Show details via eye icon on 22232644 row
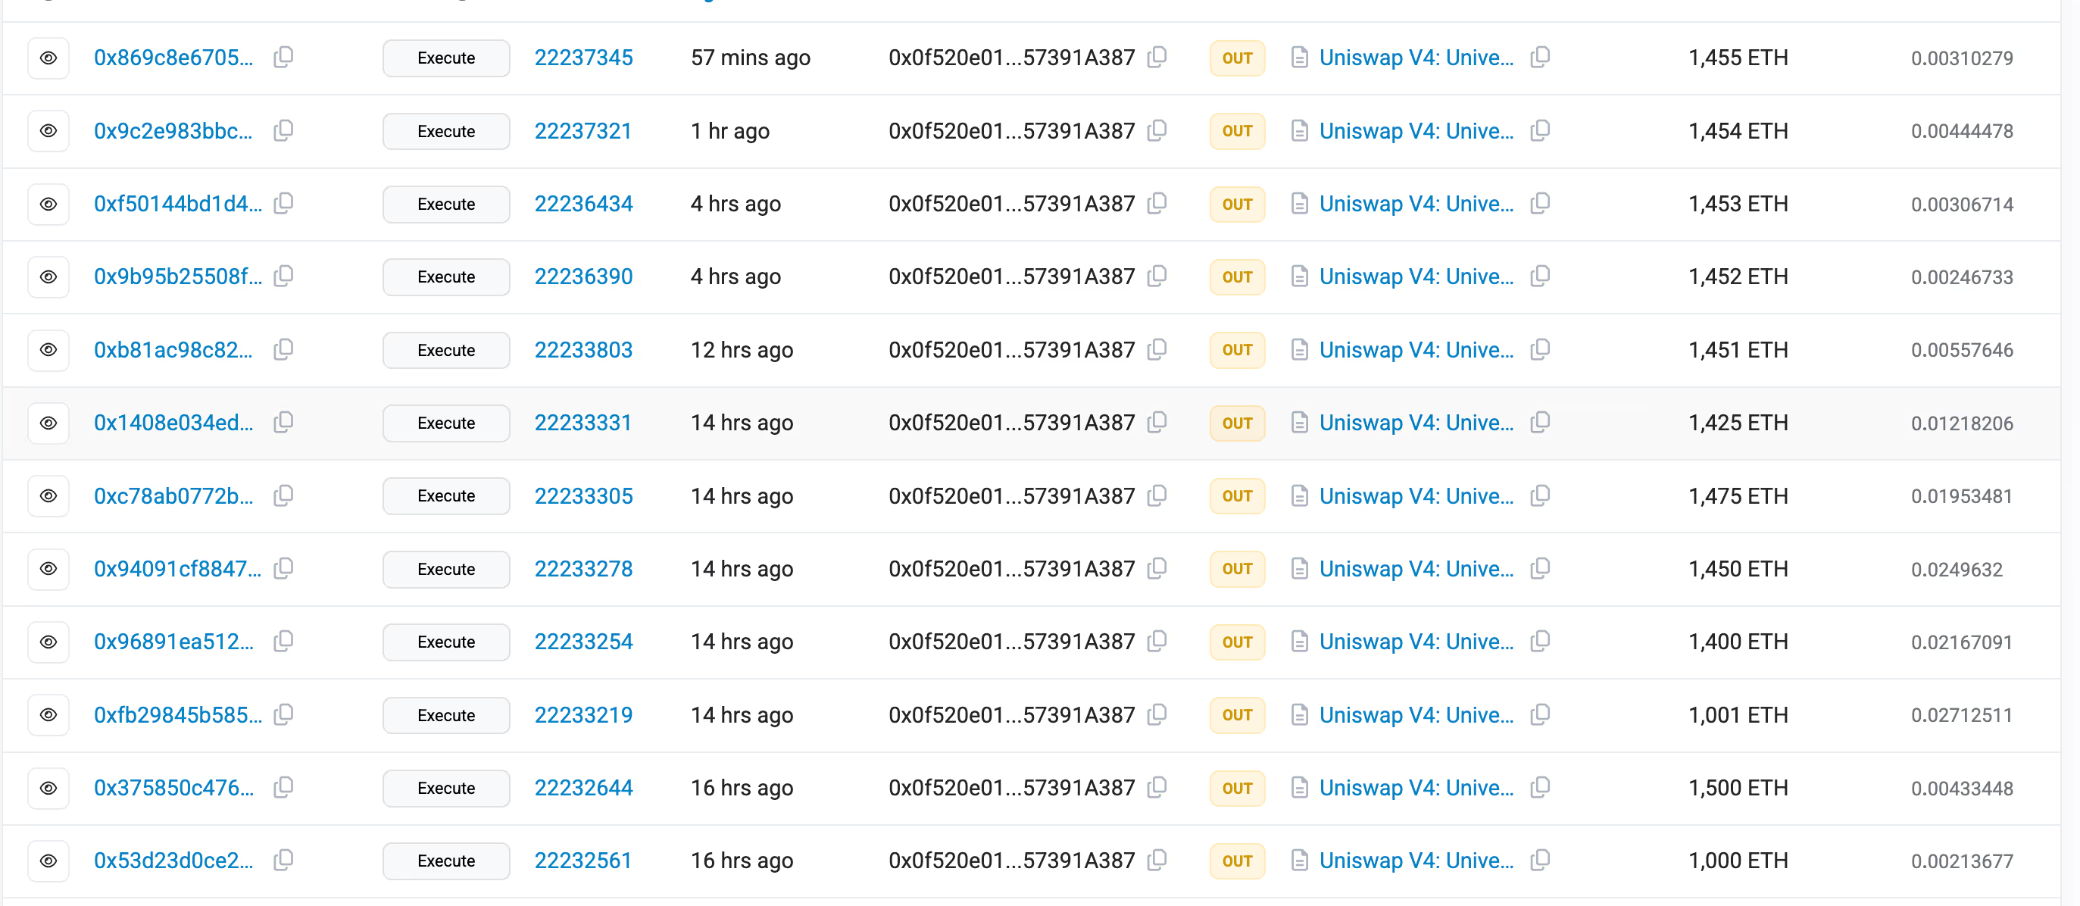2080x906 pixels. (x=48, y=788)
